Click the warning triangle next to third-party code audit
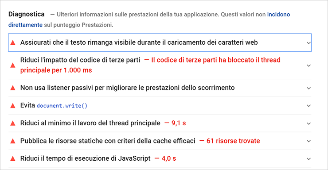The width and height of the screenshot is (328, 170). pyautogui.click(x=13, y=65)
